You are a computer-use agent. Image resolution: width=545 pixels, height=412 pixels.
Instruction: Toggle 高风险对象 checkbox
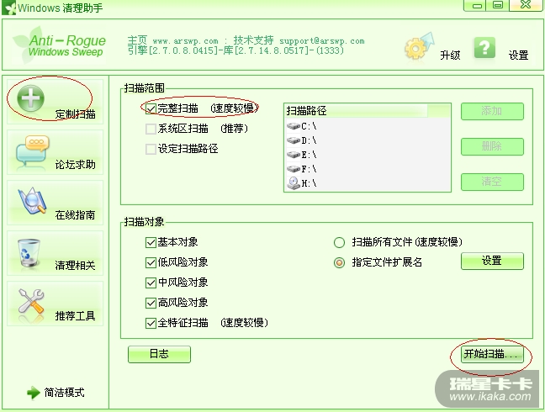[151, 303]
